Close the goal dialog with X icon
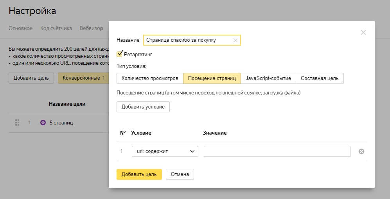 [363, 32]
